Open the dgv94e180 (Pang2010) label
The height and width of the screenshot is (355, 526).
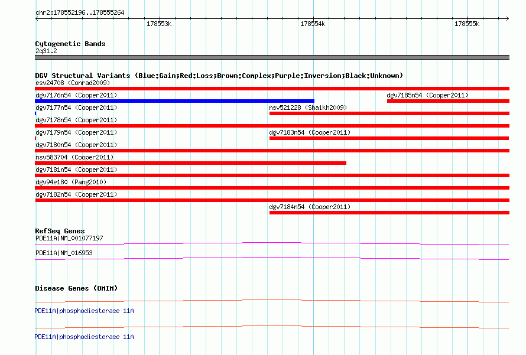[x=71, y=182]
